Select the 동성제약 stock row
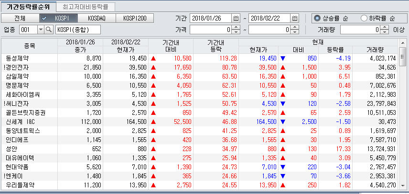 click(200, 58)
